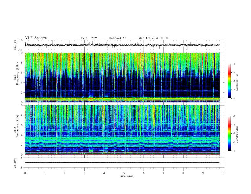
Task: Click the ch.2 "Frequency (kHz)" axis label
Action: point(18,126)
